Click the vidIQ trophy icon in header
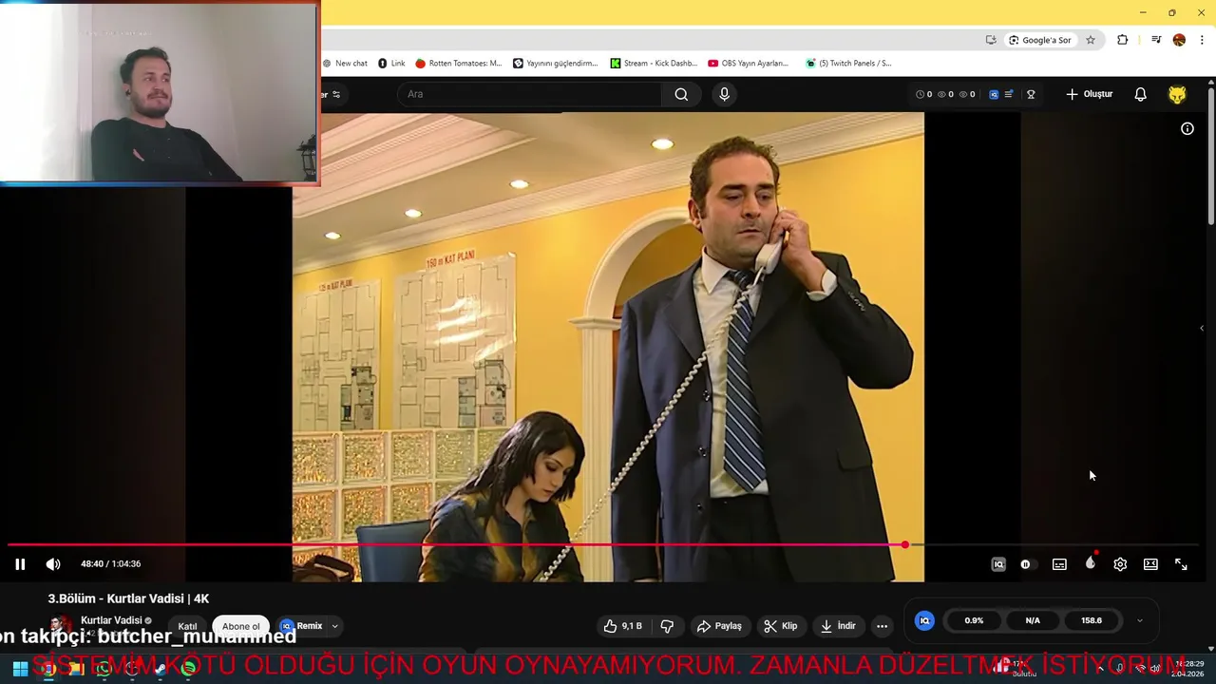Image resolution: width=1216 pixels, height=684 pixels. (x=1031, y=94)
